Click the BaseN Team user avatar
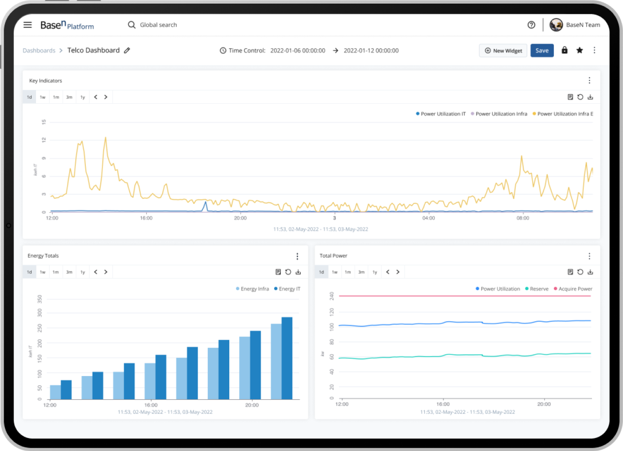This screenshot has height=451, width=623. (x=556, y=25)
